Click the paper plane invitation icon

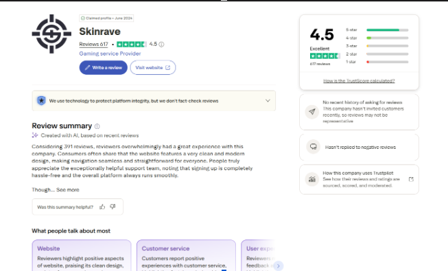[312, 111]
